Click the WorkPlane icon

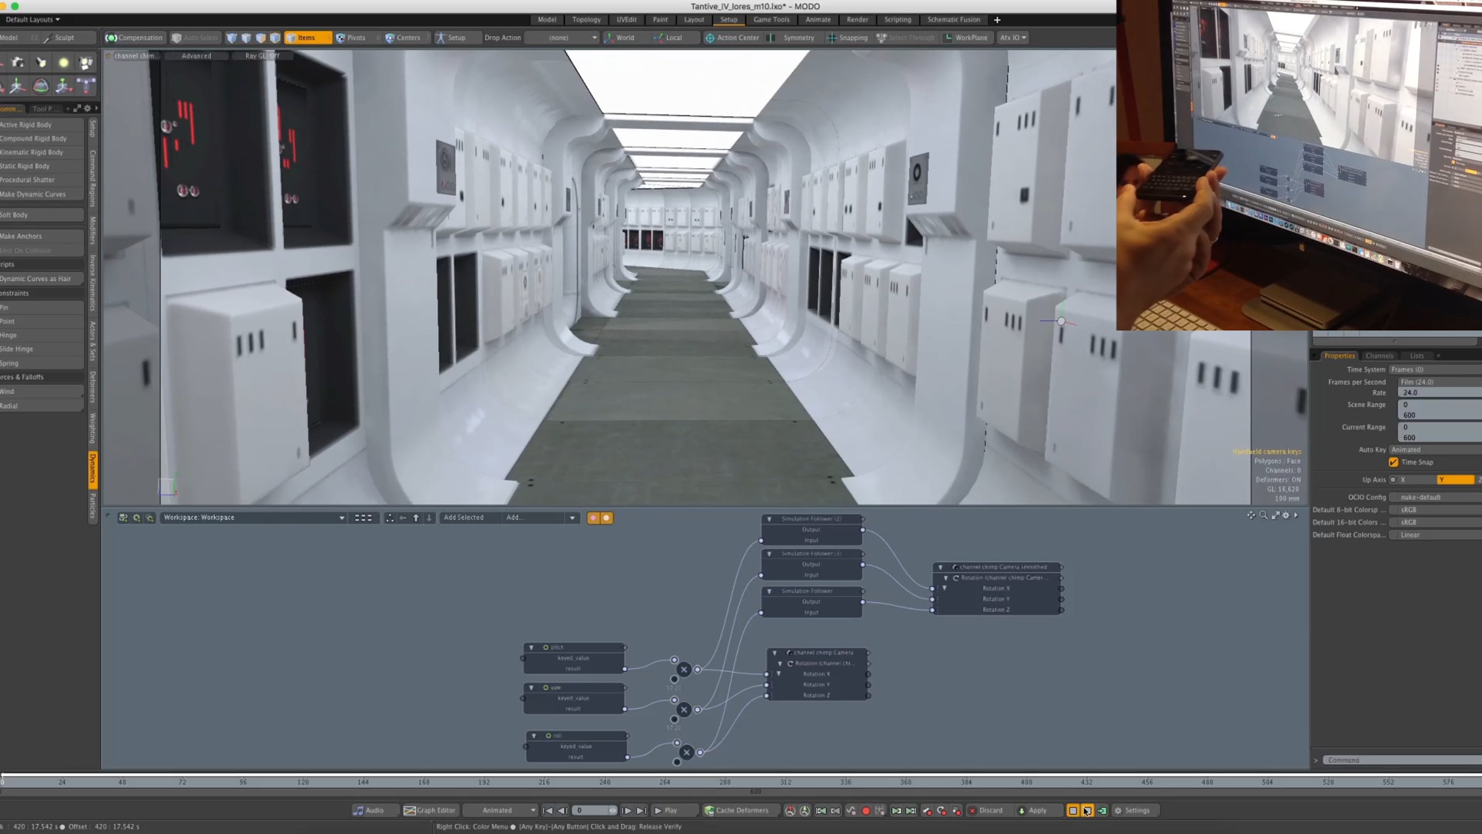pos(948,38)
